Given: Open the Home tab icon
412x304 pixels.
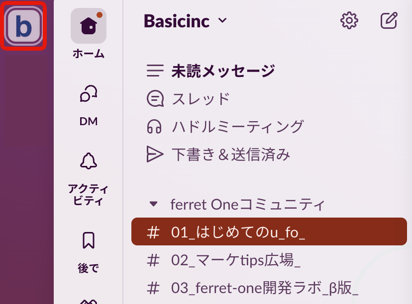Looking at the screenshot, I should tap(89, 26).
